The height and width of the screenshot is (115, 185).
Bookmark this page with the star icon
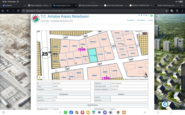pyautogui.click(x=167, y=11)
